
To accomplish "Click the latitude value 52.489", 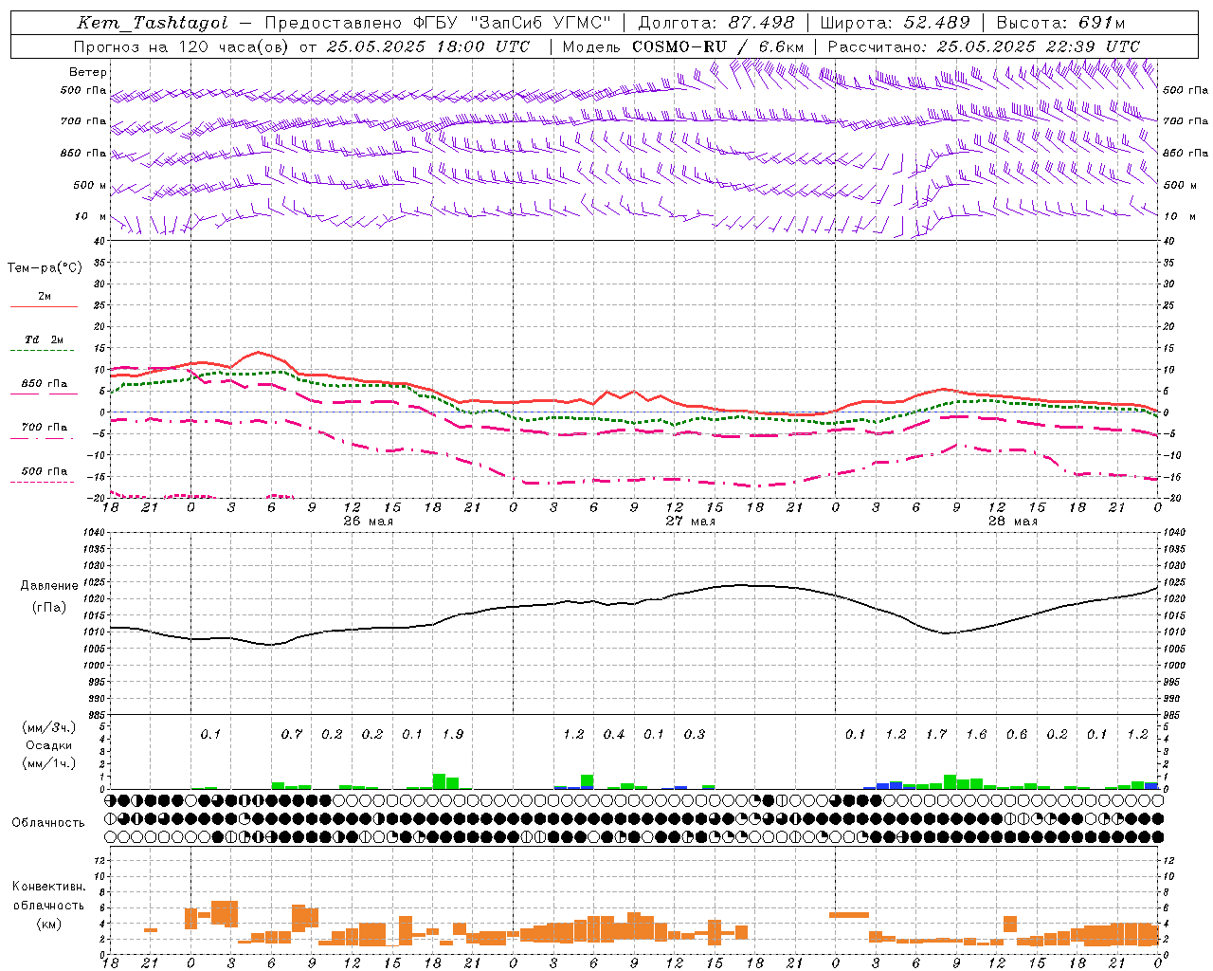I will coord(936,23).
